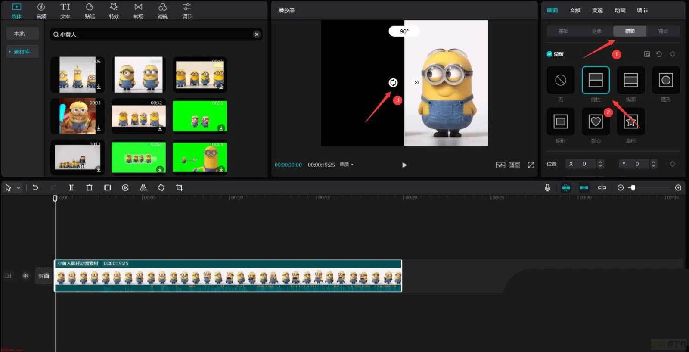Open the 特效 effects panel icon
The height and width of the screenshot is (352, 689).
(x=114, y=11)
